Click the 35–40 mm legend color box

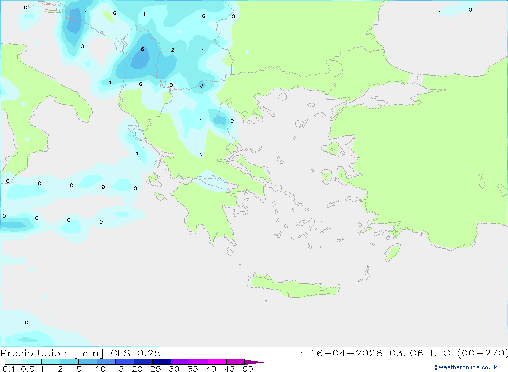tap(199, 362)
